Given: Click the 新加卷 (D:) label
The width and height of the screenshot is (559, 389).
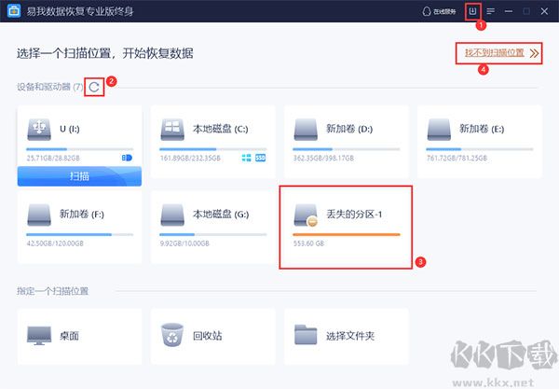Looking at the screenshot, I should pyautogui.click(x=349, y=129).
